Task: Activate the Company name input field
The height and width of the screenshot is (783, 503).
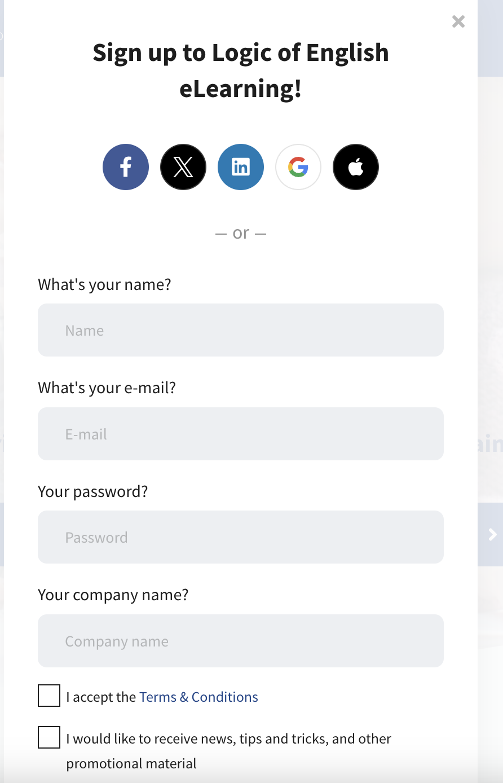Action: click(241, 641)
